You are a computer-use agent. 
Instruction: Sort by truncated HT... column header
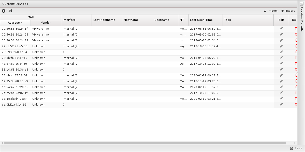[x=183, y=20]
